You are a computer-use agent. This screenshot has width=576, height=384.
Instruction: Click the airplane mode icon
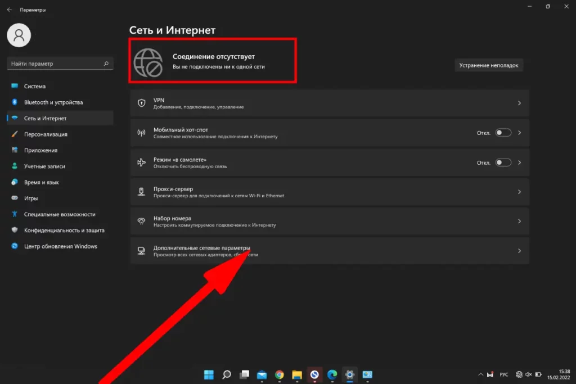point(142,162)
